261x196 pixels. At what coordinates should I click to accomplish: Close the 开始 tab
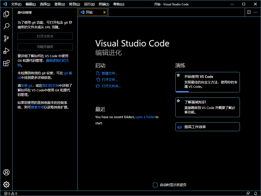tap(104, 12)
